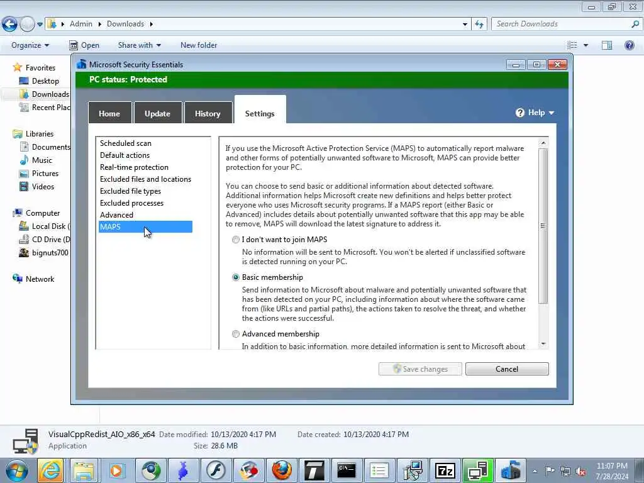Select Scheduled scan settings
The height and width of the screenshot is (483, 644).
(x=126, y=143)
